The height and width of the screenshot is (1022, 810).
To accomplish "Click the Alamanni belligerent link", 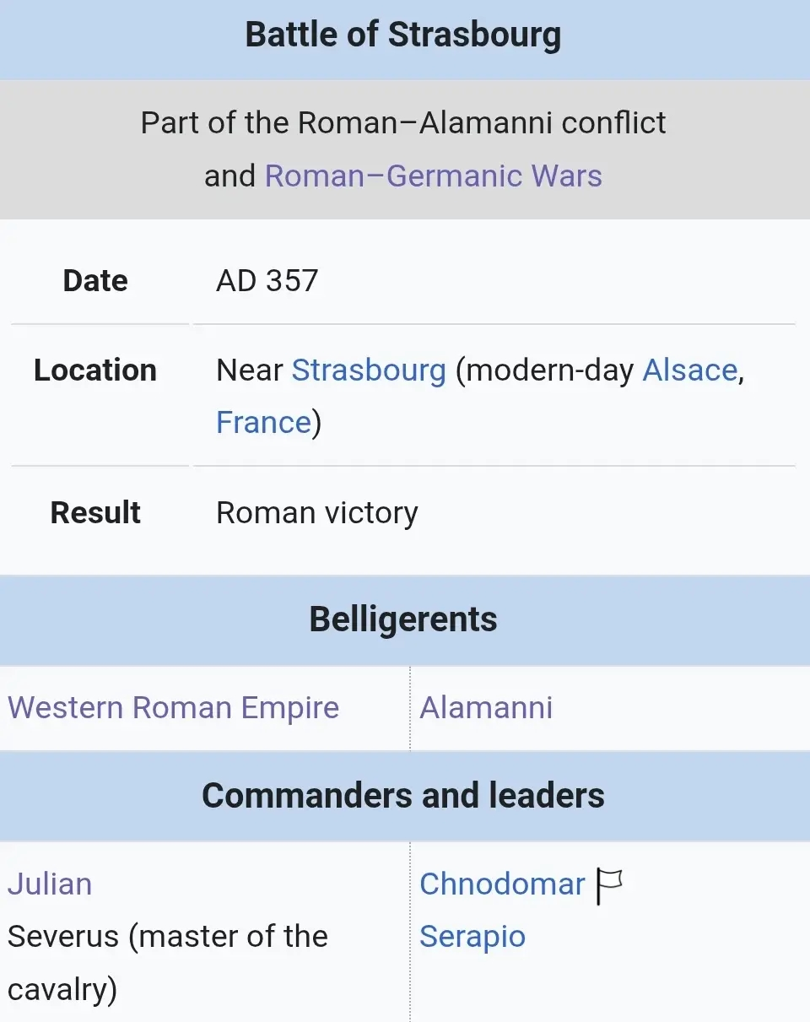I will pos(486,707).
